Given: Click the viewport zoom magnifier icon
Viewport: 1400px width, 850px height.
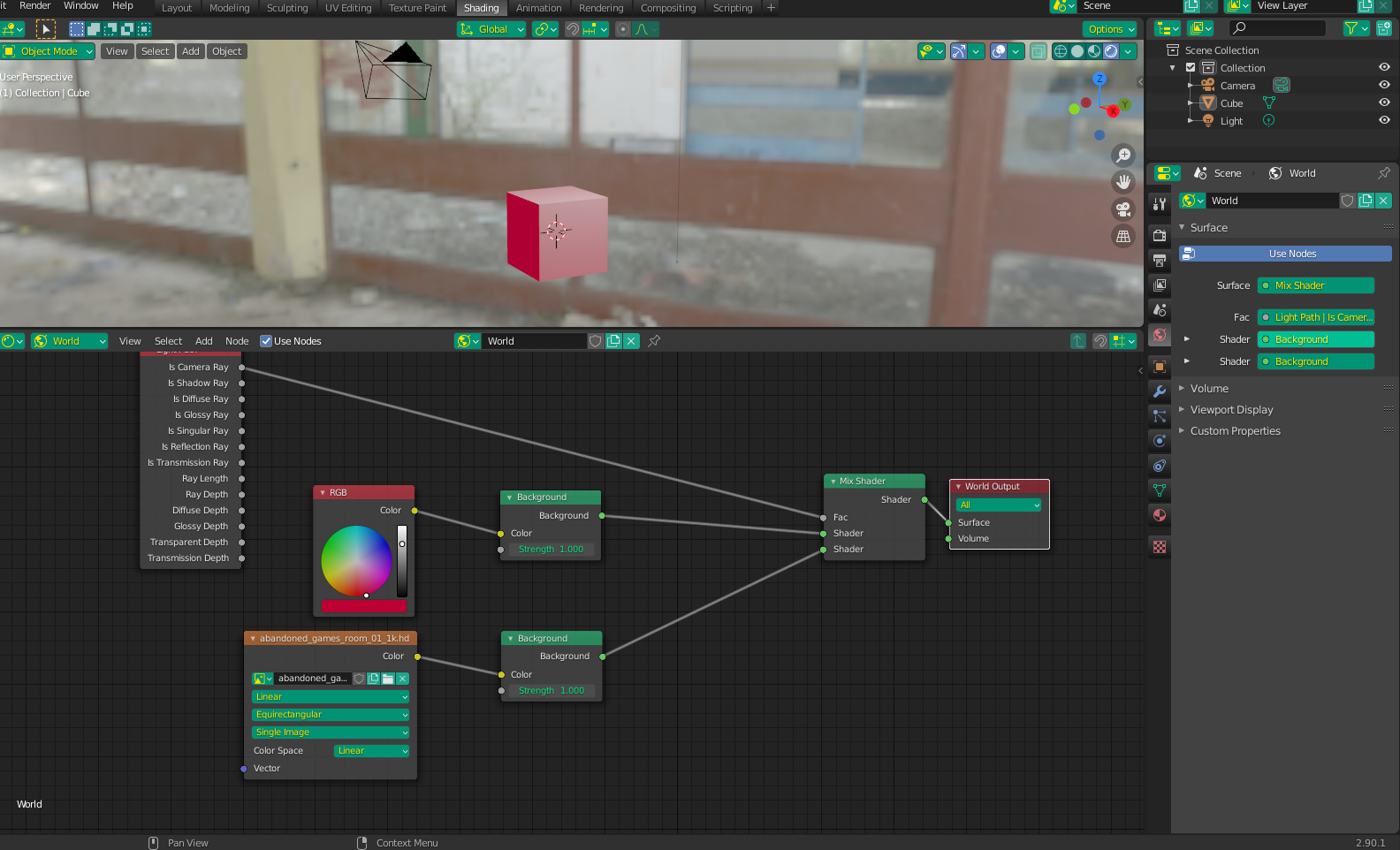Looking at the screenshot, I should (x=1123, y=156).
